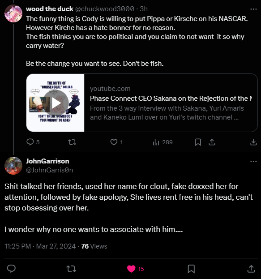Viewport: 261px width, 279px height.
Task: Reply to JohnGarrison's tweet
Action: (11, 269)
